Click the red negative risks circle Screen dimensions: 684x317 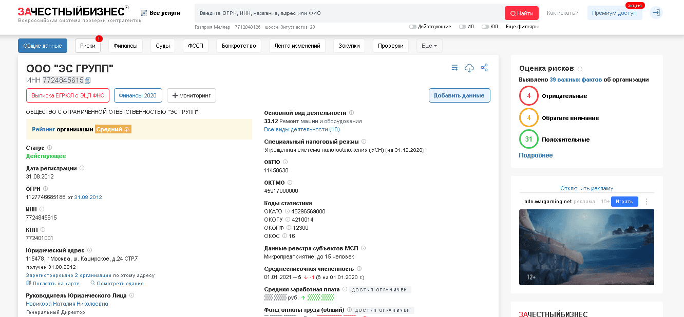(x=528, y=96)
